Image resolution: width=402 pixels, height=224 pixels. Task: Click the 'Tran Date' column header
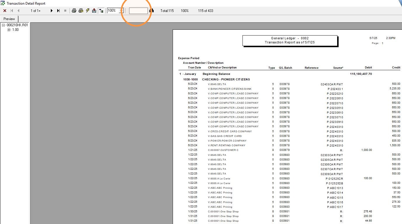click(x=195, y=68)
